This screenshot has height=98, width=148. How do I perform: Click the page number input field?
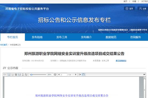pos(64,75)
